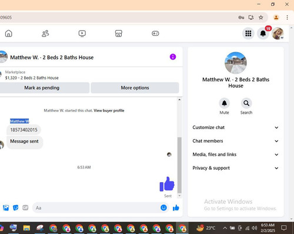Viewport: 294px width, 234px height.
Task: Open the Video (Watch) tab icon
Action: pos(82,34)
